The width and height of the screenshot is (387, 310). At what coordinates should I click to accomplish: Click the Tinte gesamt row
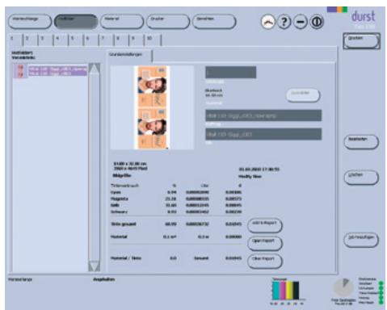pyautogui.click(x=176, y=224)
